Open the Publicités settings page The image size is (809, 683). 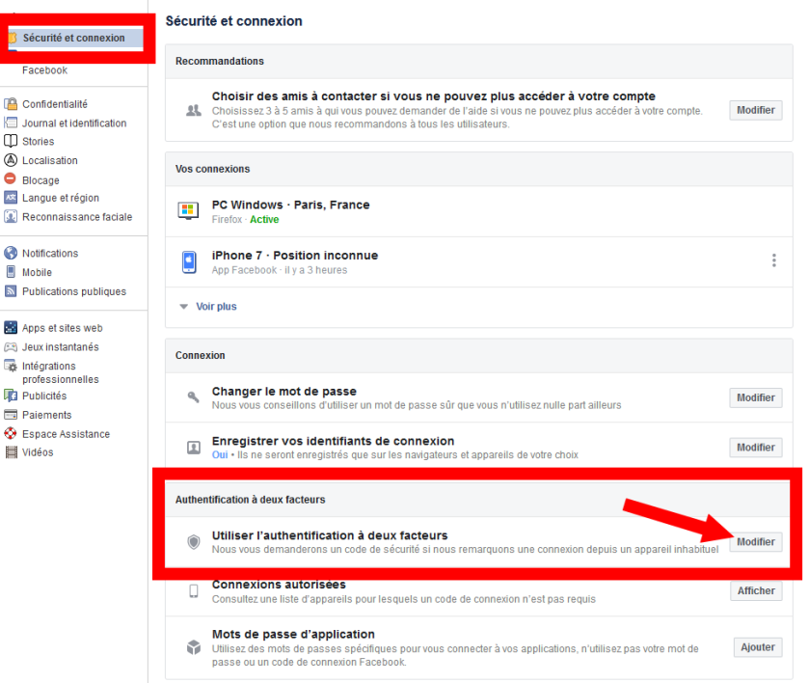[x=44, y=396]
